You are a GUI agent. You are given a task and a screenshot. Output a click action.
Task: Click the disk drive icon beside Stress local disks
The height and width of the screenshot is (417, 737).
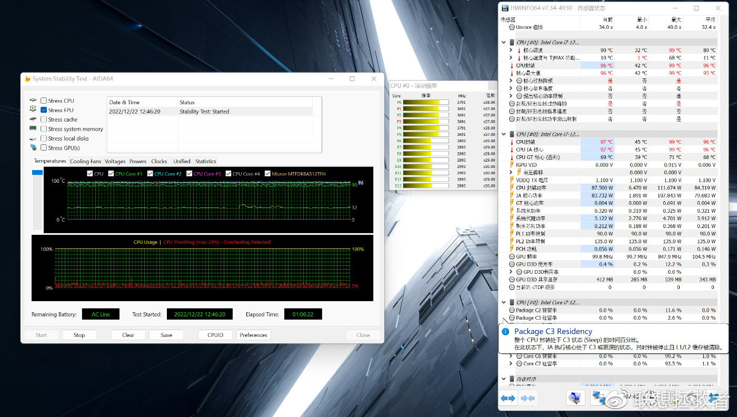pos(33,138)
